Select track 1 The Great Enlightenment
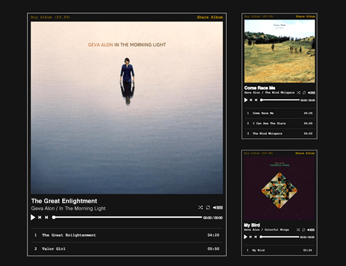This screenshot has width=346, height=266. point(127,235)
